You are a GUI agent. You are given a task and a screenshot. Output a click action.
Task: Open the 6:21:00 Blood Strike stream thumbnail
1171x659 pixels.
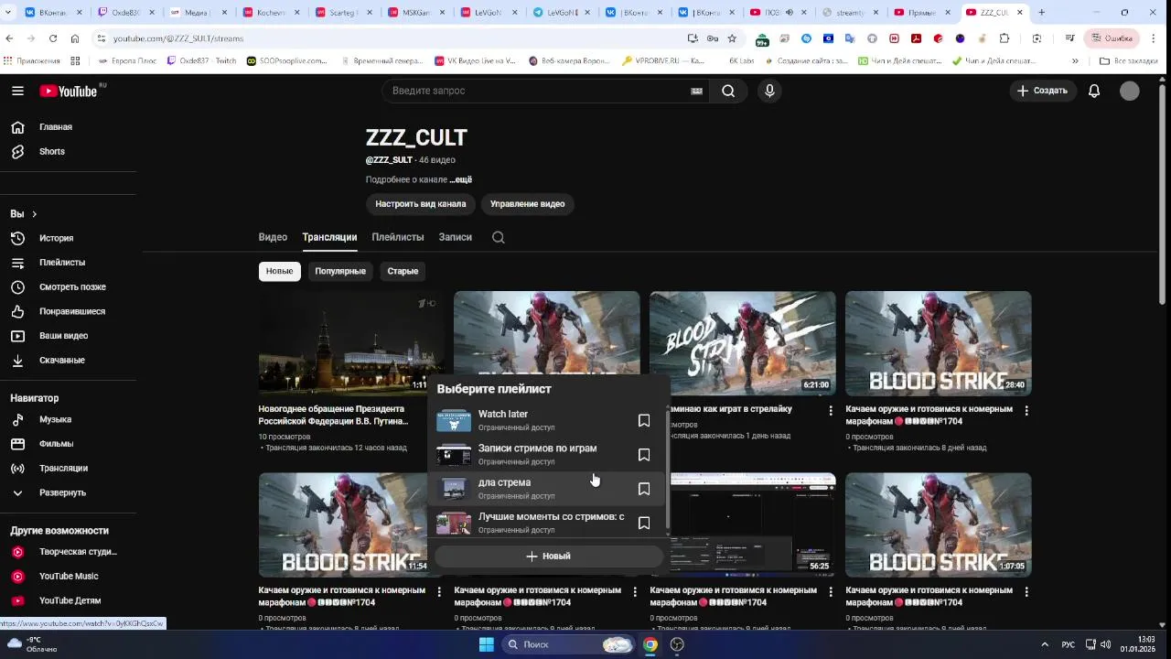pyautogui.click(x=742, y=343)
